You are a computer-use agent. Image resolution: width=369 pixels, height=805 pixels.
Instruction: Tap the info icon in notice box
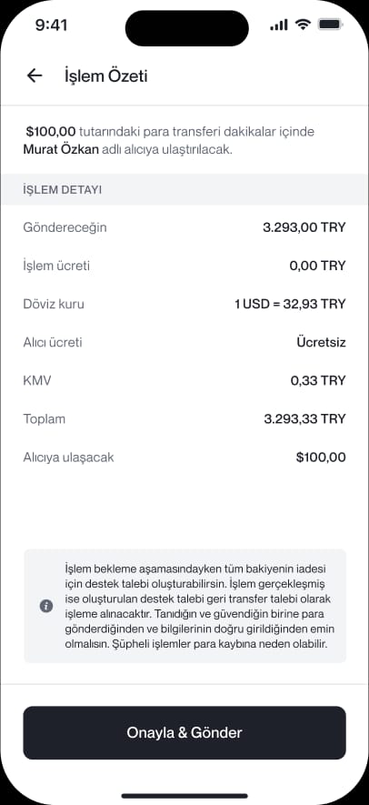click(x=46, y=606)
